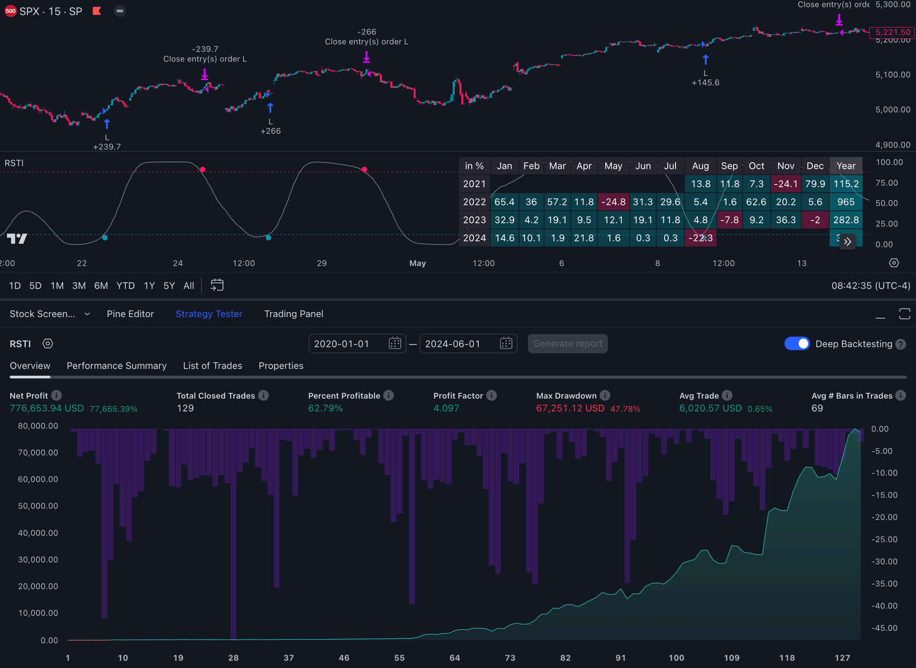Set chart range to All
This screenshot has width=916, height=668.
189,286
